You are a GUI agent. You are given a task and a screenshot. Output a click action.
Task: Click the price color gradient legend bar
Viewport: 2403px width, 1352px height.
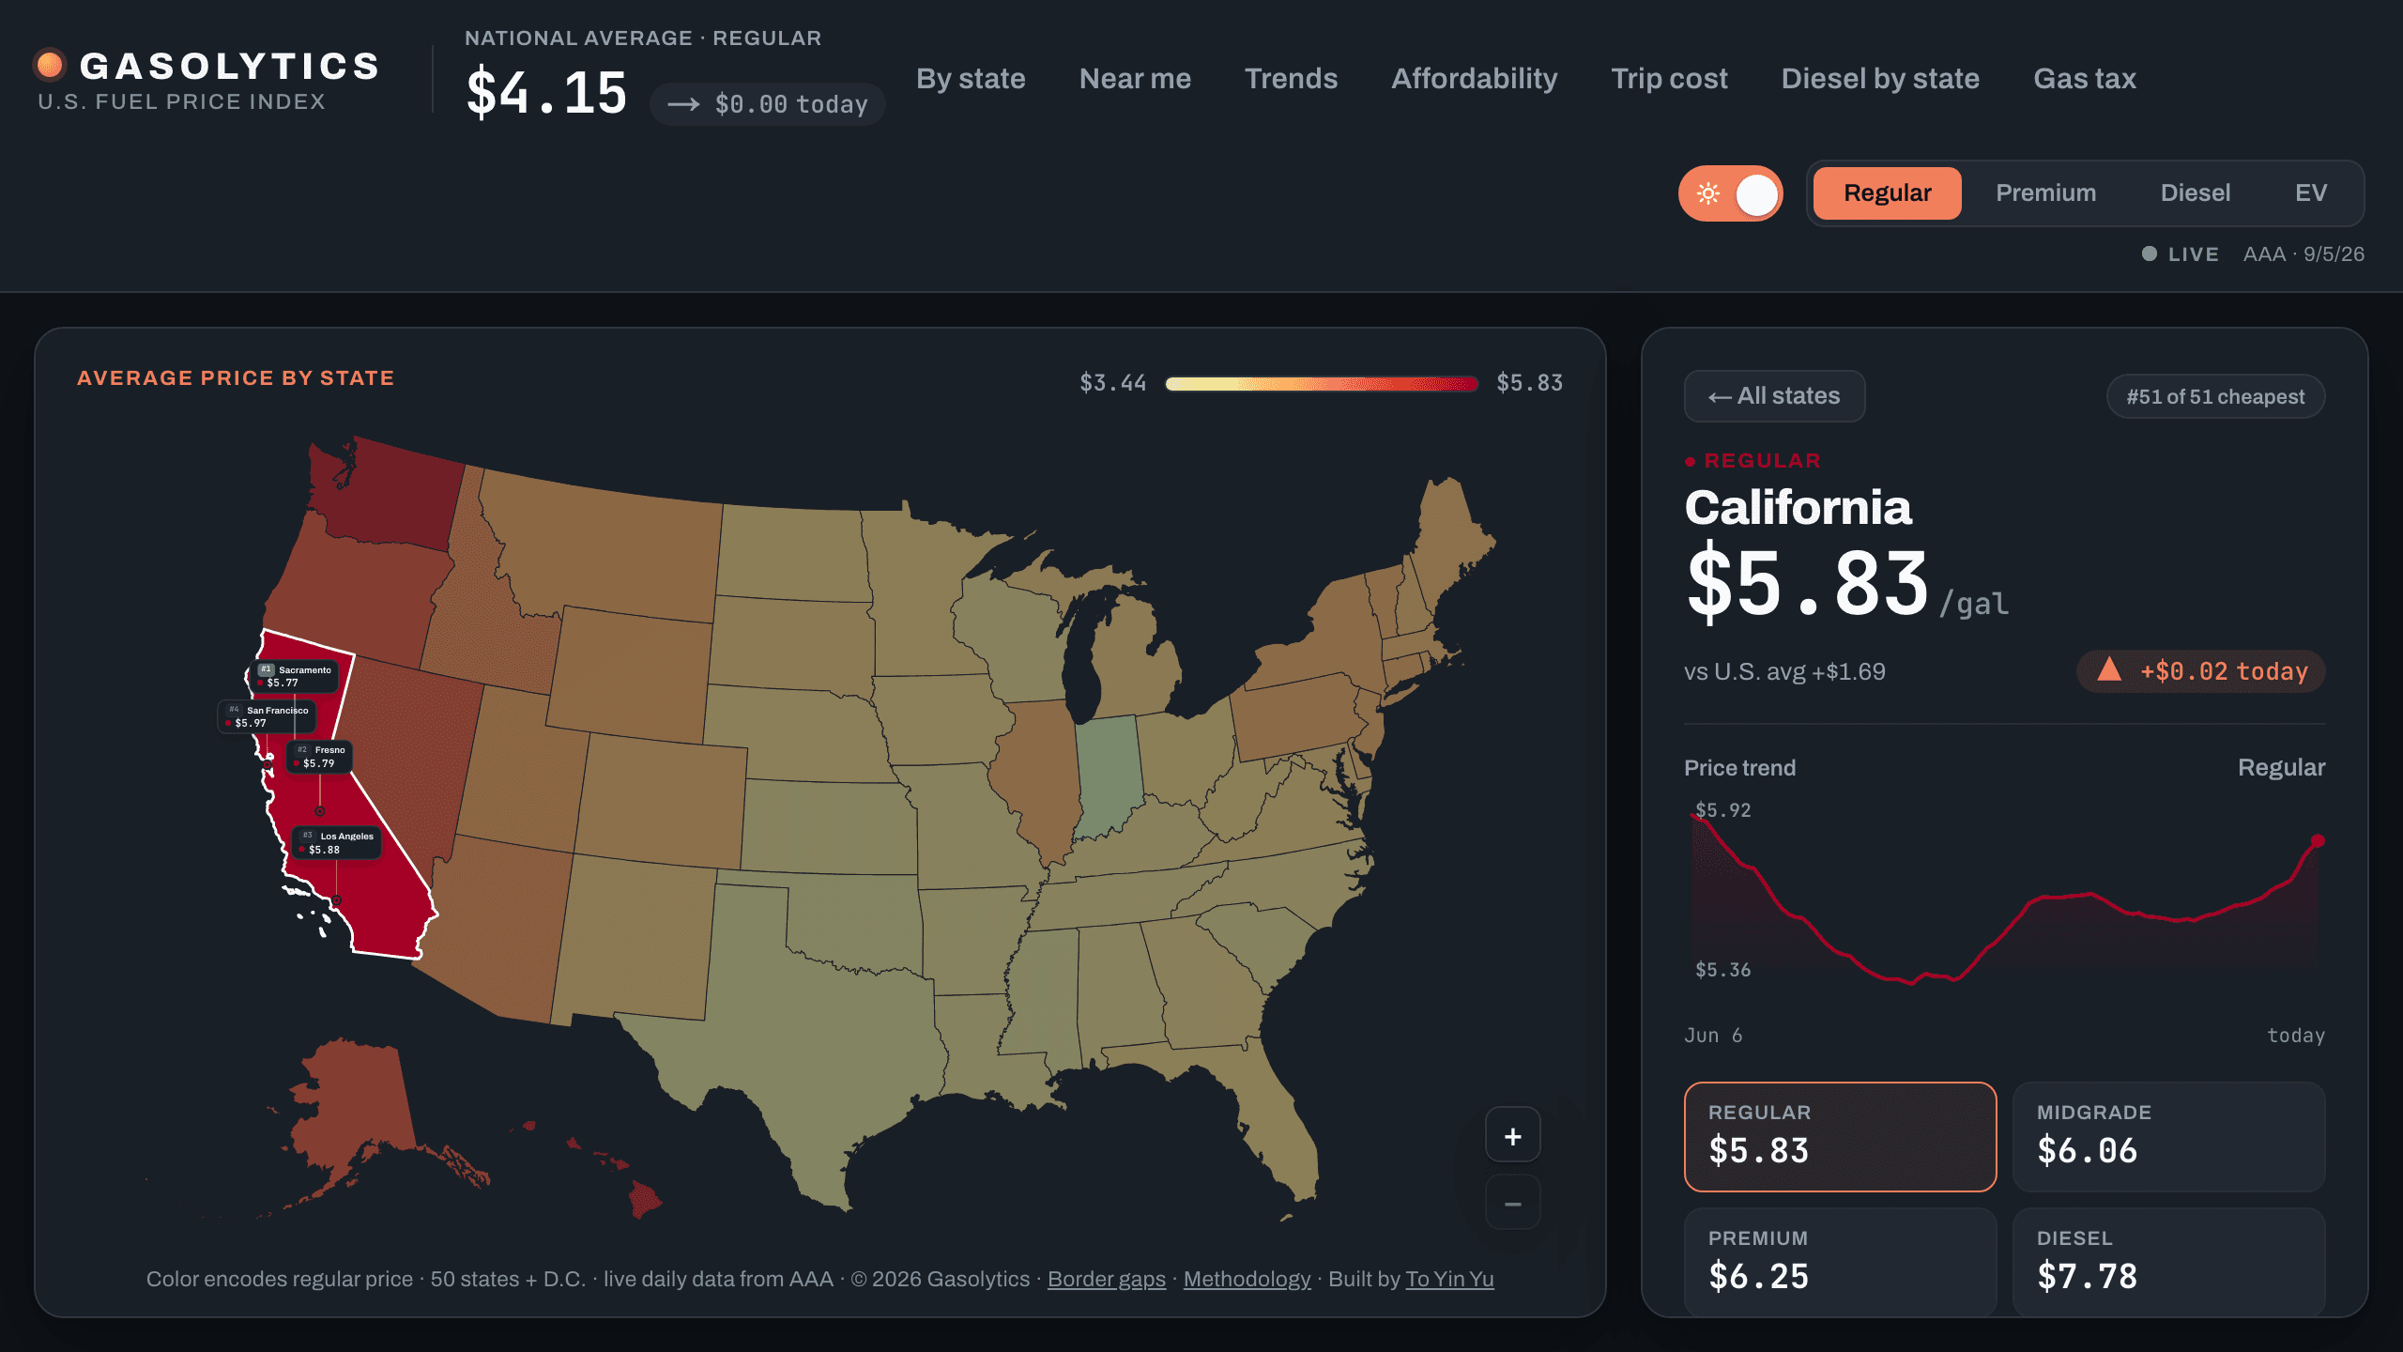point(1321,383)
